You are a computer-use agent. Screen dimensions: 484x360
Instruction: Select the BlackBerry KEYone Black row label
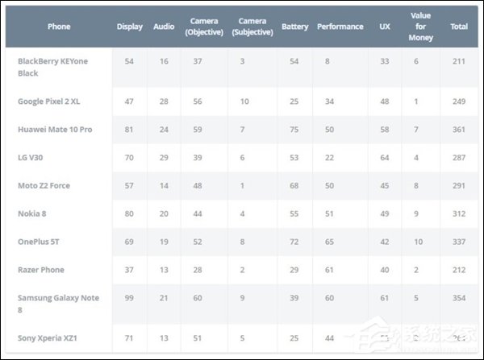pyautogui.click(x=52, y=67)
